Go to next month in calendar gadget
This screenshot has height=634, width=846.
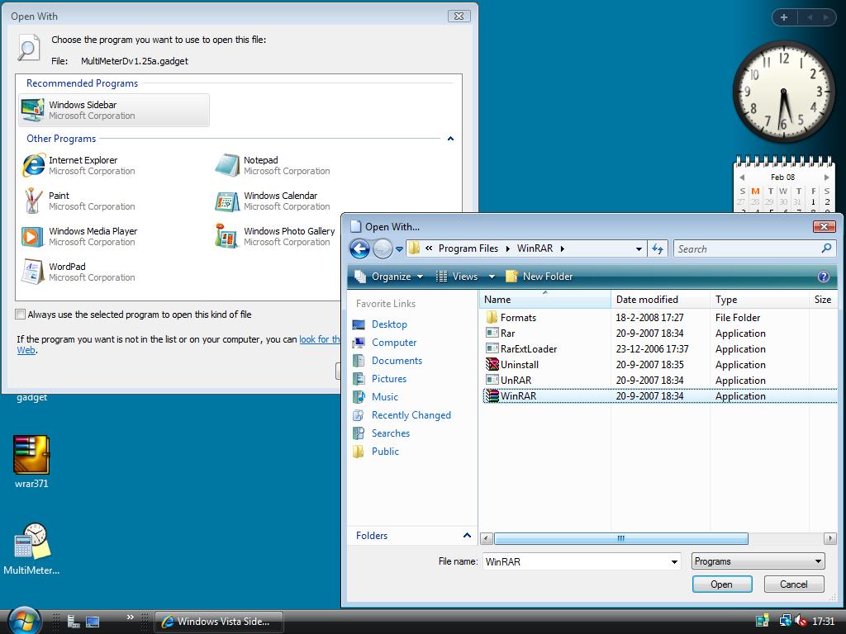click(x=826, y=177)
